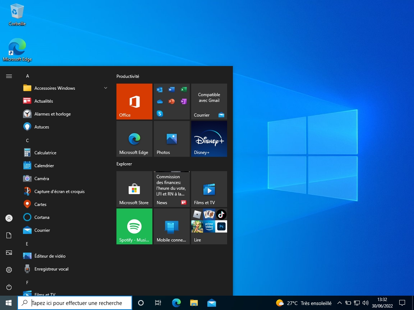This screenshot has width=414, height=310.
Task: Open the notification center icon
Action: pos(402,303)
